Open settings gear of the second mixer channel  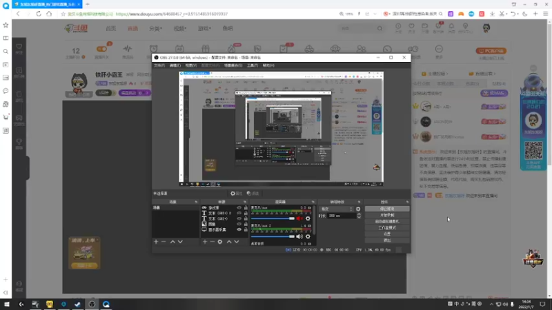[308, 236]
